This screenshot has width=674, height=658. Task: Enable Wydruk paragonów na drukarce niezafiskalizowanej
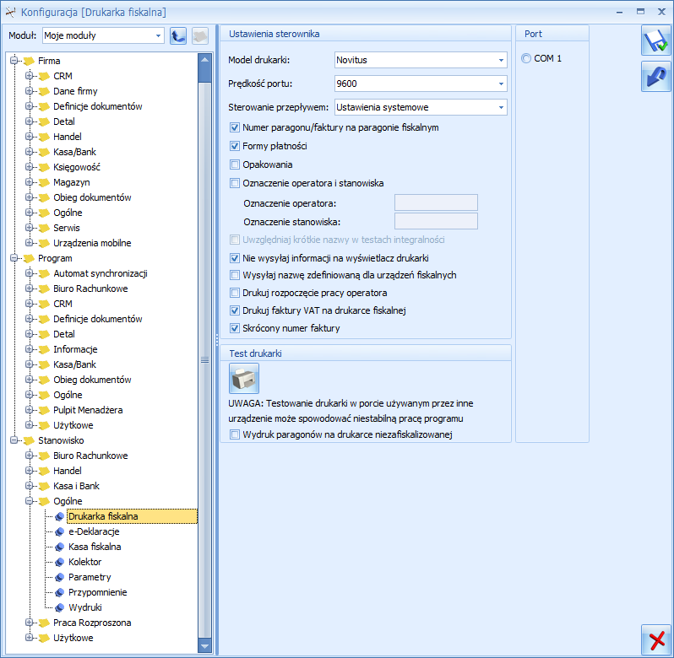point(235,434)
